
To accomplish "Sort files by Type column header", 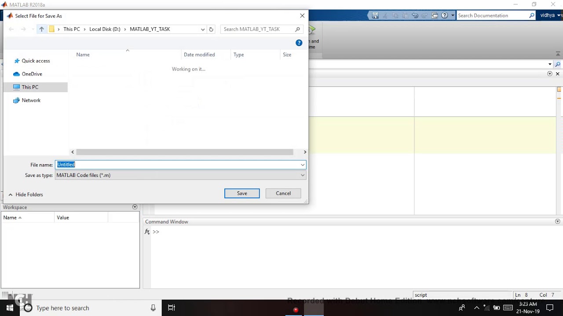I will point(238,55).
